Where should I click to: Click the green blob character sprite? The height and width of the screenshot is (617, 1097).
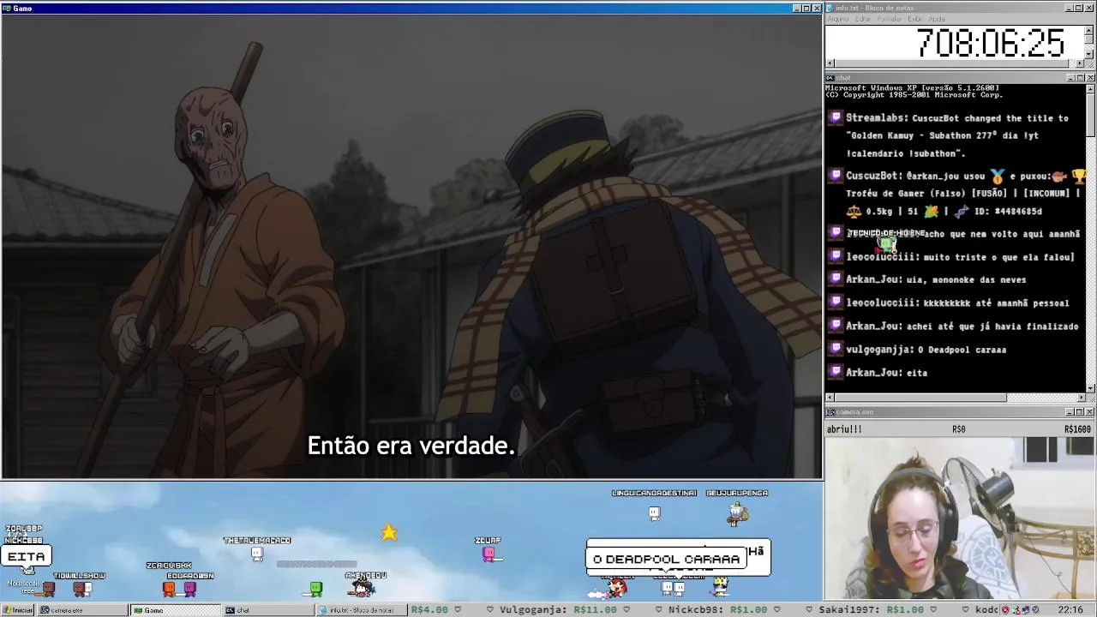click(316, 589)
